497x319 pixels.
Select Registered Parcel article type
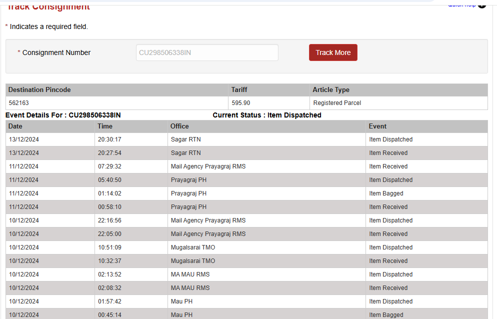[x=337, y=102]
